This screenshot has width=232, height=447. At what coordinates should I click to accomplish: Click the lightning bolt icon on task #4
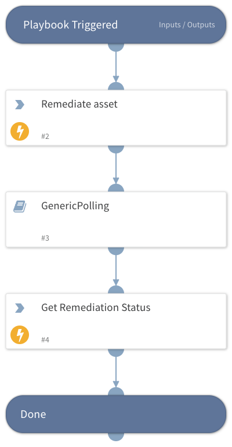point(20,335)
